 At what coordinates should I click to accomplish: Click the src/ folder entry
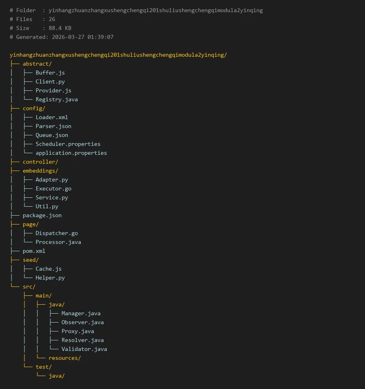click(29, 286)
